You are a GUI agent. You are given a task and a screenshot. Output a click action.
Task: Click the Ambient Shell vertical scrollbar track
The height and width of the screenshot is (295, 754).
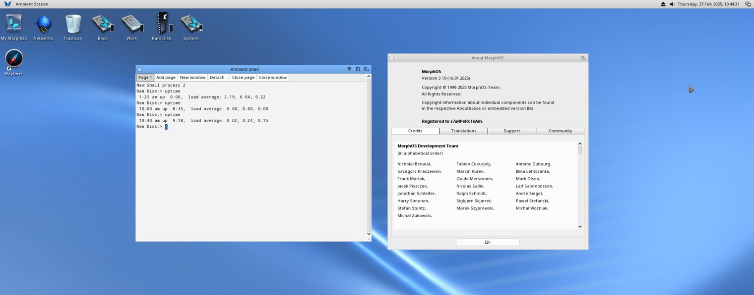point(369,155)
